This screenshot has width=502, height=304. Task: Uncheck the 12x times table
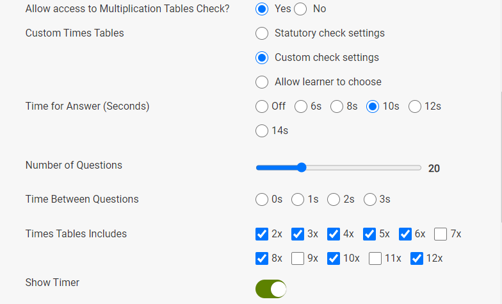coord(417,258)
